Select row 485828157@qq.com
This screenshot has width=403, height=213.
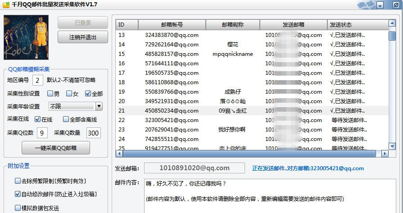[x=253, y=54]
